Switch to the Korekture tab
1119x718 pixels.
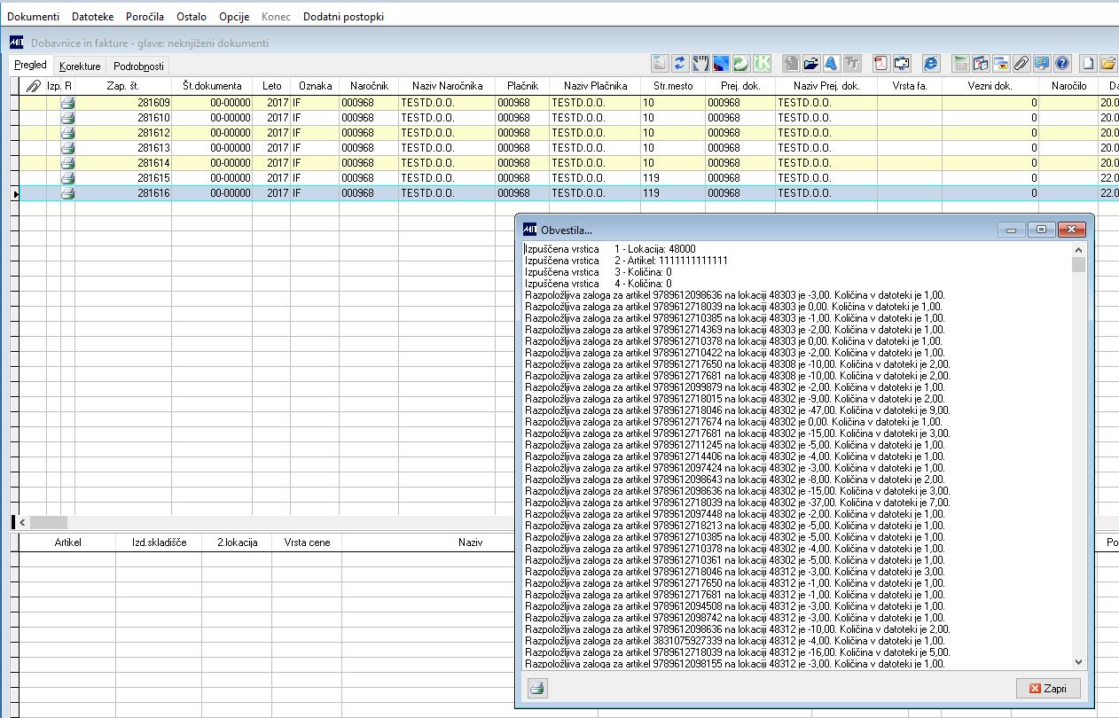80,66
